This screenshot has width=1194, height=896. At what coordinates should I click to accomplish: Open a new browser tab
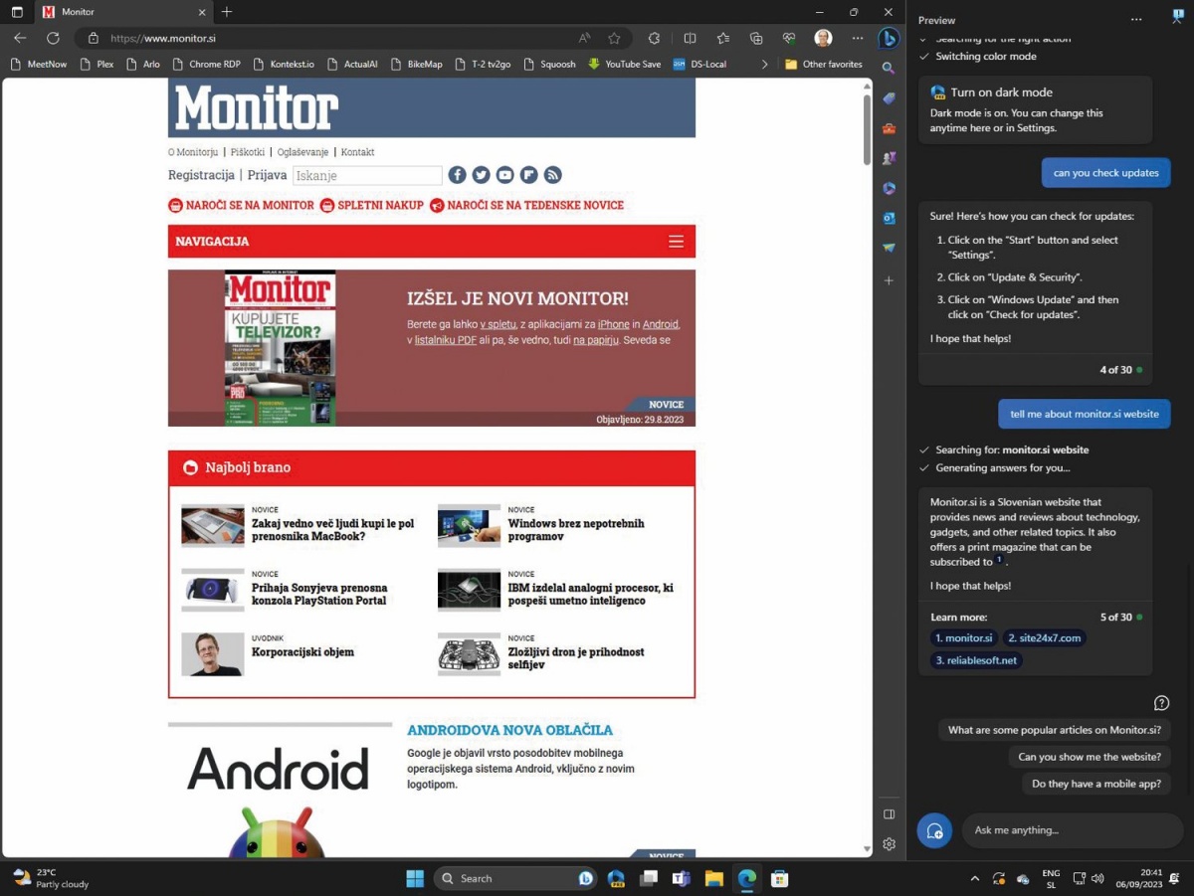227,12
